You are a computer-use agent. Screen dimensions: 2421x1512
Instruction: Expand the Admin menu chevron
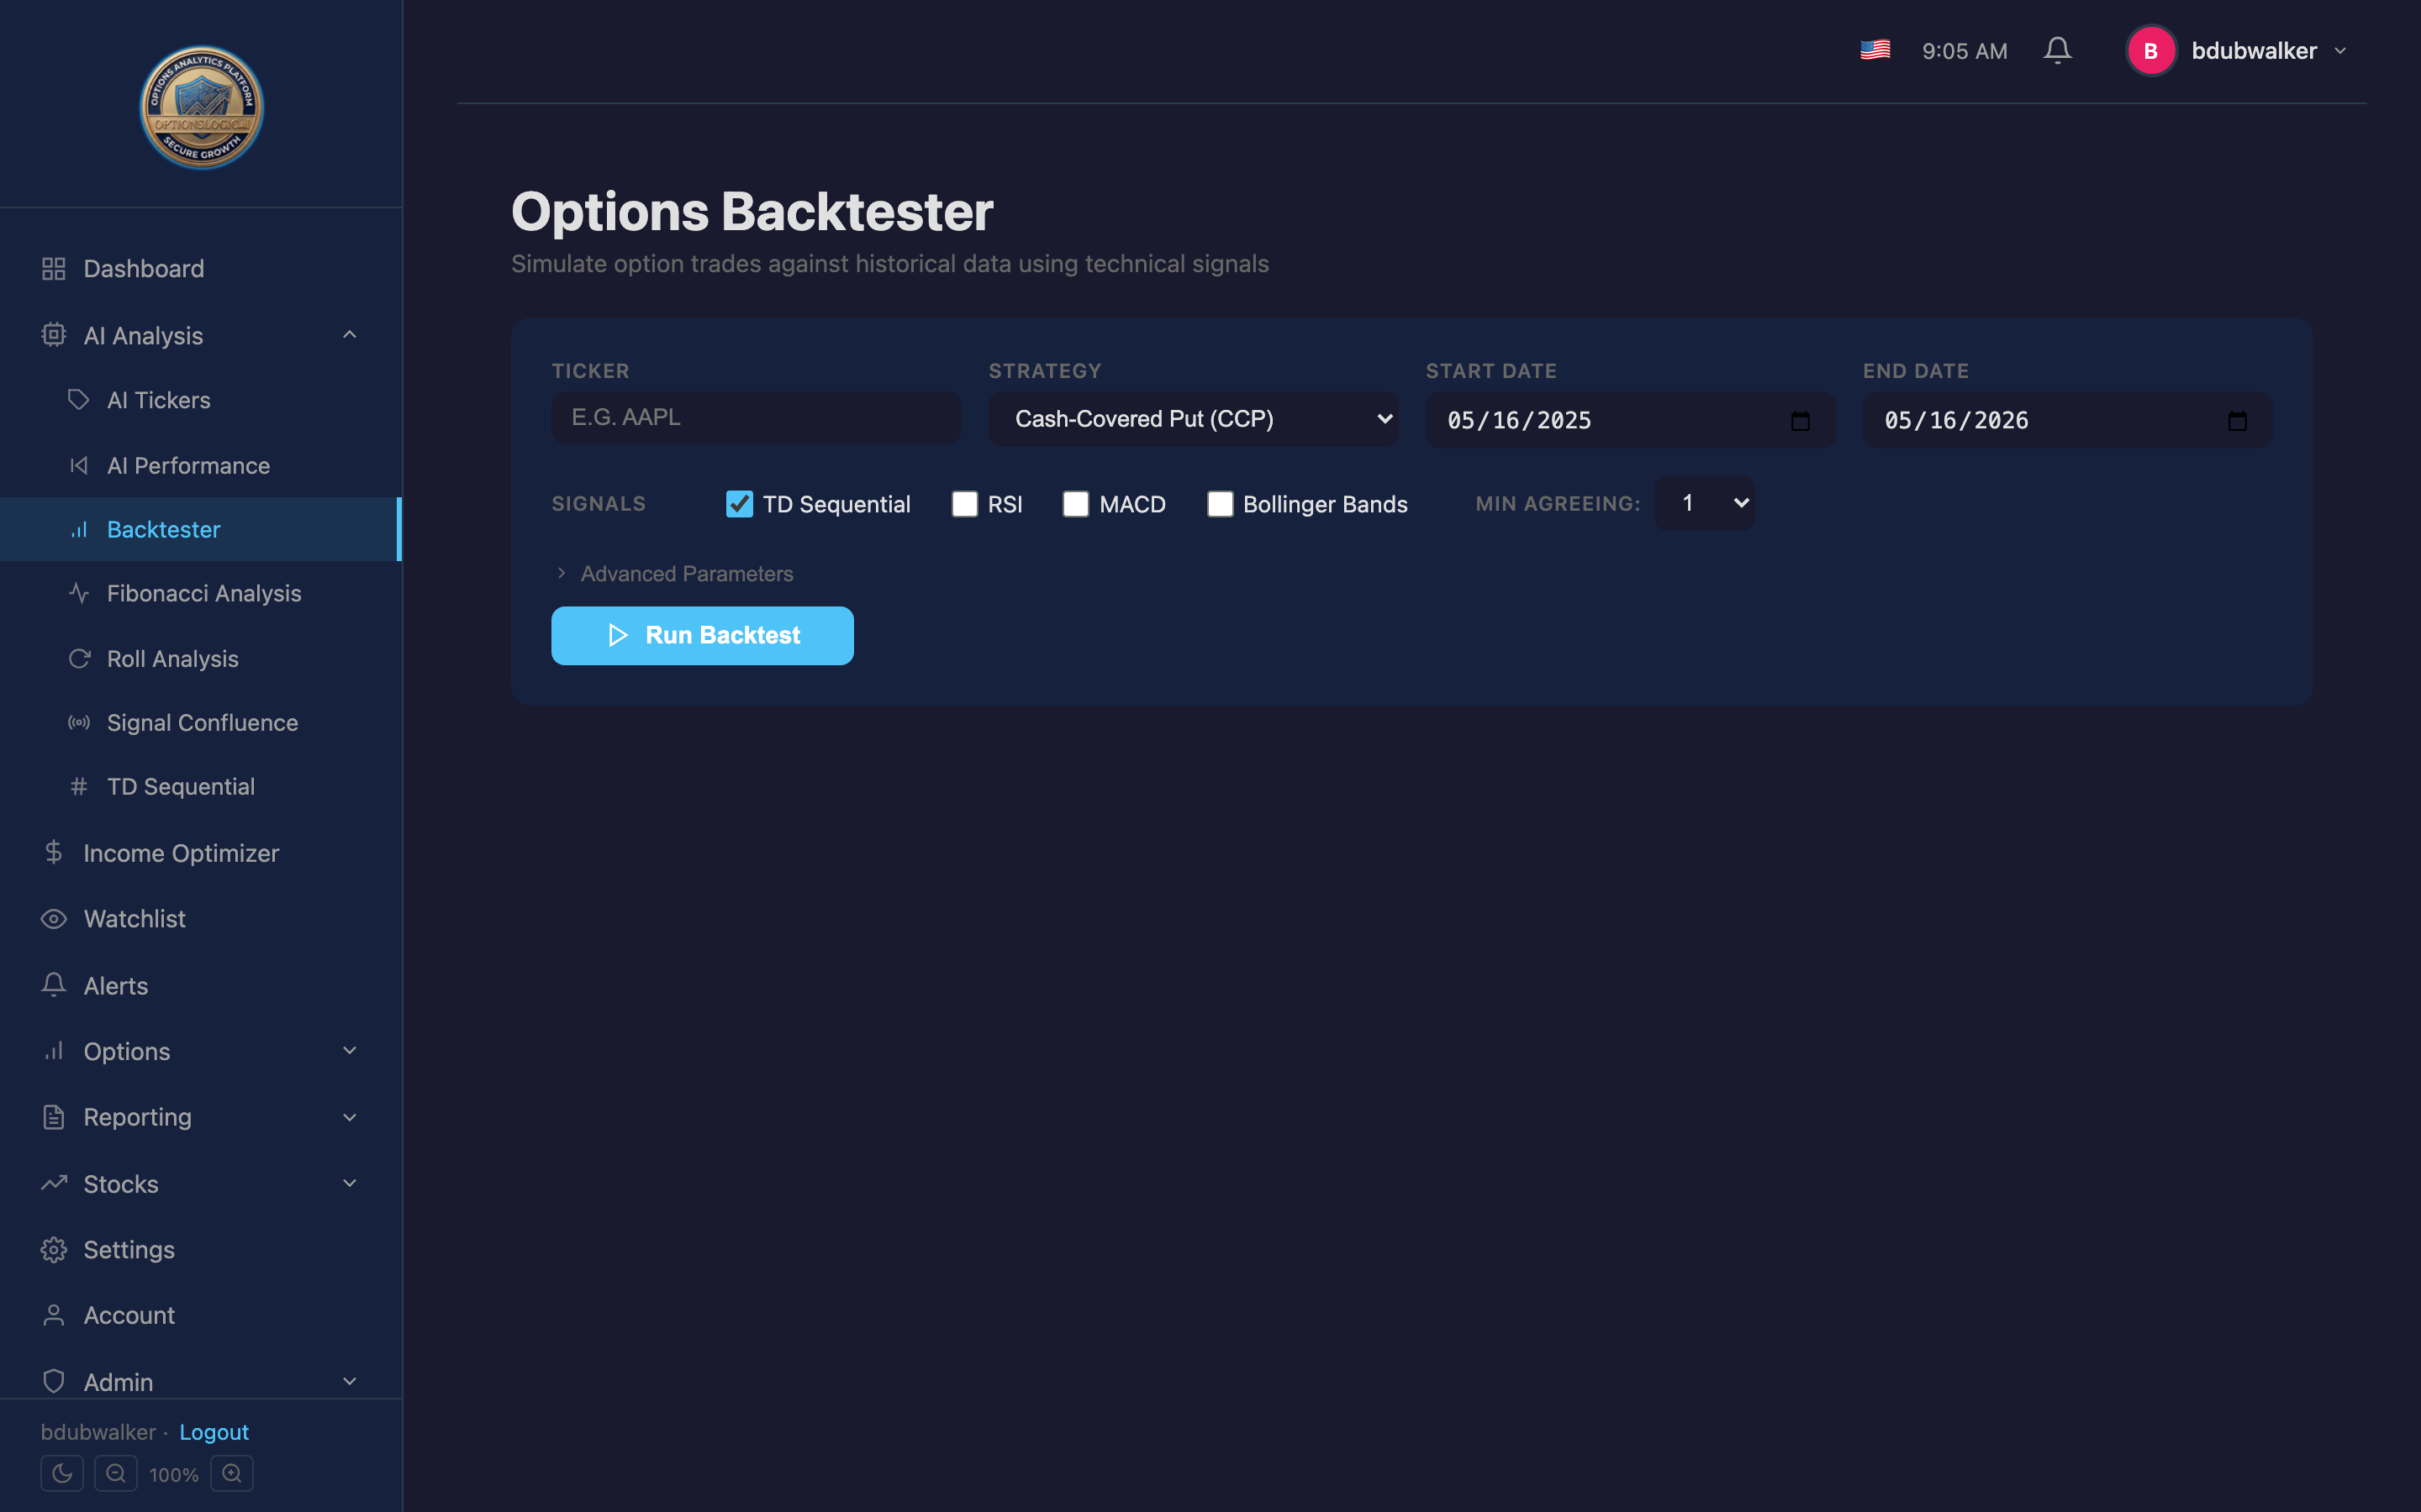(x=349, y=1381)
